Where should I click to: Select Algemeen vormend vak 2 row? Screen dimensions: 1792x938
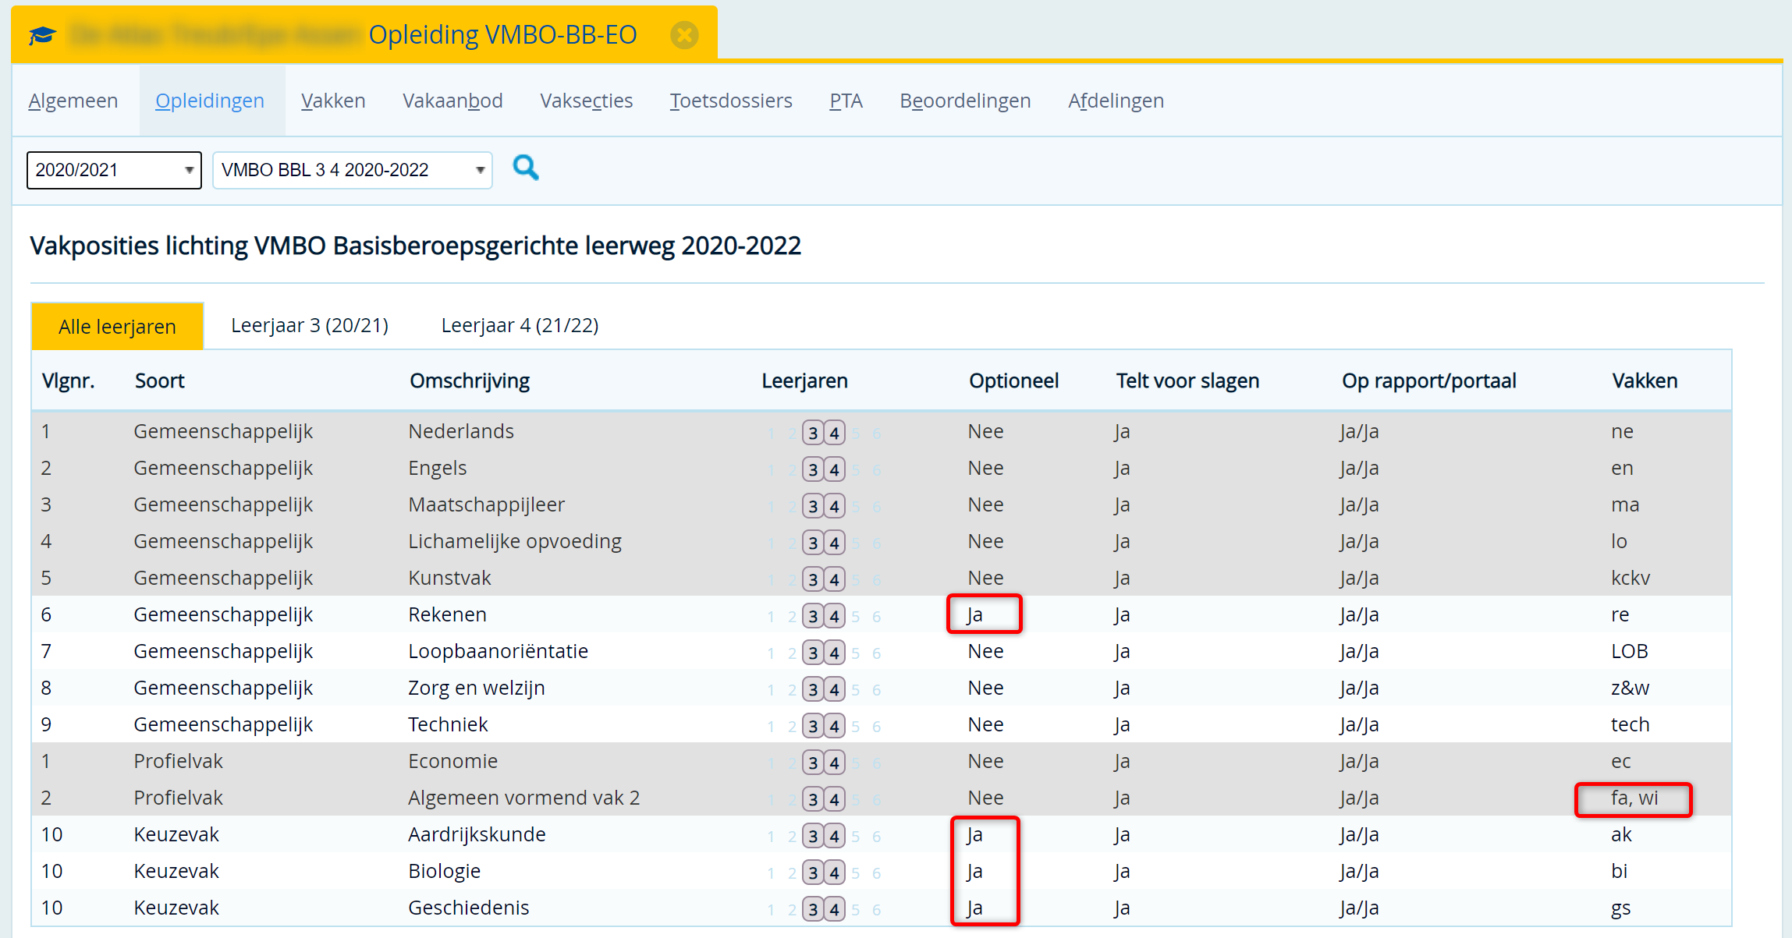click(x=882, y=798)
